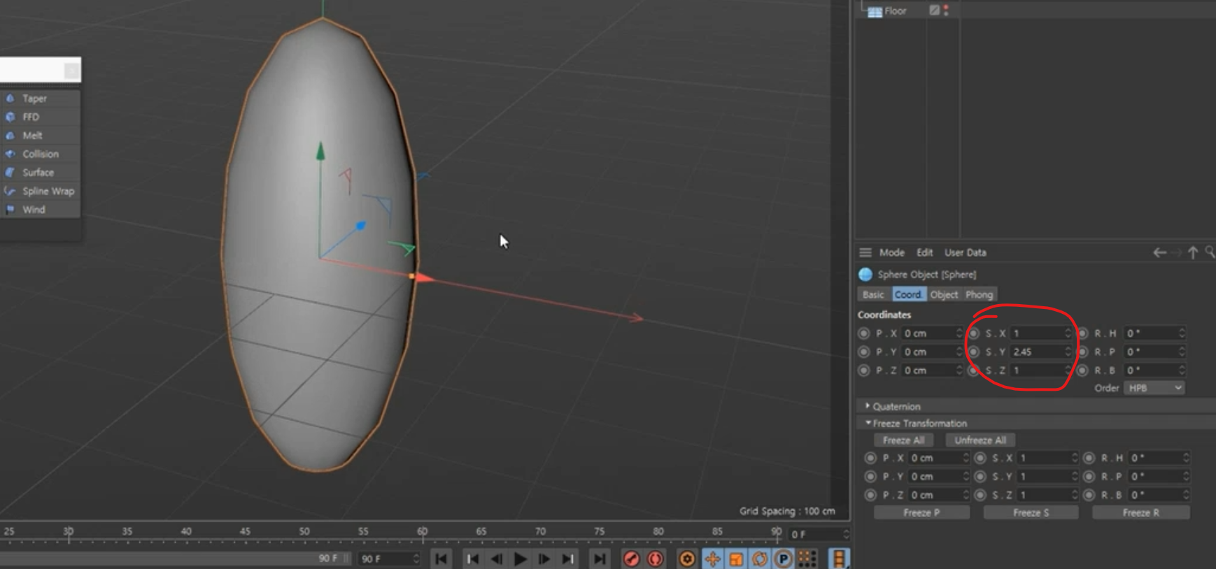Click the Unfreeze All button
Image resolution: width=1216 pixels, height=569 pixels.
tap(980, 440)
